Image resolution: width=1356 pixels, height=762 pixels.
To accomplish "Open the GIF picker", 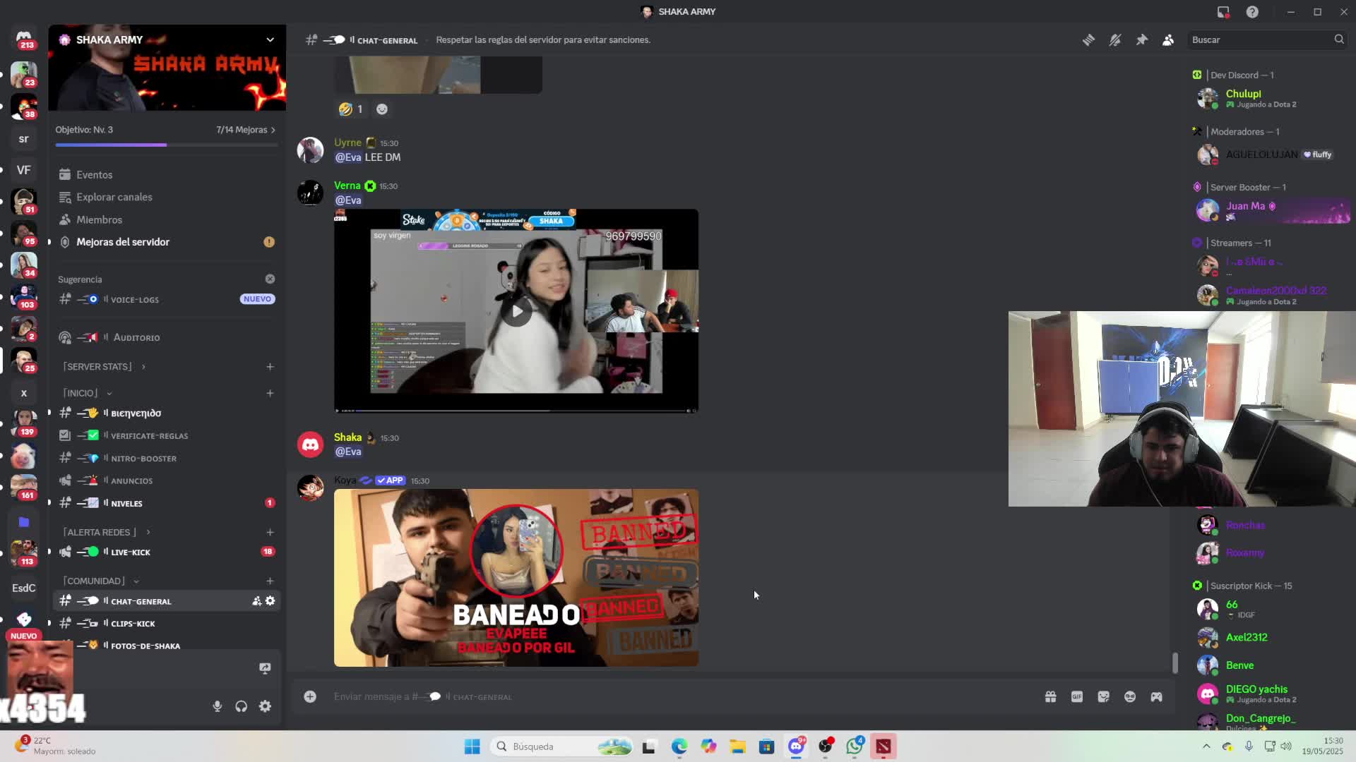I will tap(1077, 697).
